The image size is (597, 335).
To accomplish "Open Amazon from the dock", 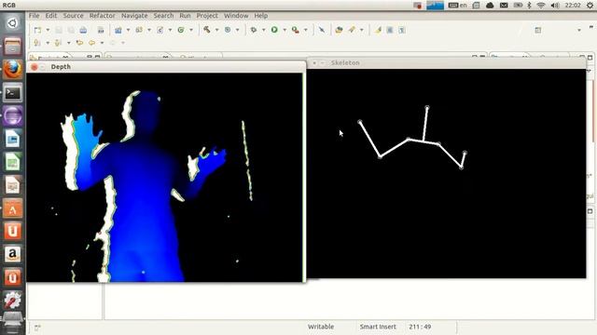I will pos(12,254).
